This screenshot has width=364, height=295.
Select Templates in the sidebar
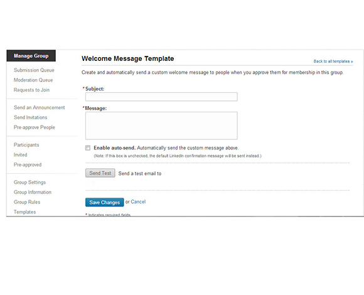click(25, 212)
